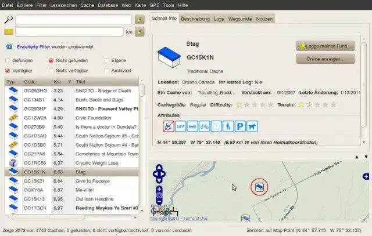Image resolution: width=372 pixels, height=236 pixels.
Task: Click the cache type icon for GC26GHG
Action: click(13, 90)
